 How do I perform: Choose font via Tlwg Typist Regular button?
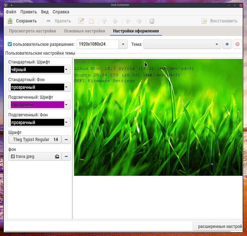point(35,140)
